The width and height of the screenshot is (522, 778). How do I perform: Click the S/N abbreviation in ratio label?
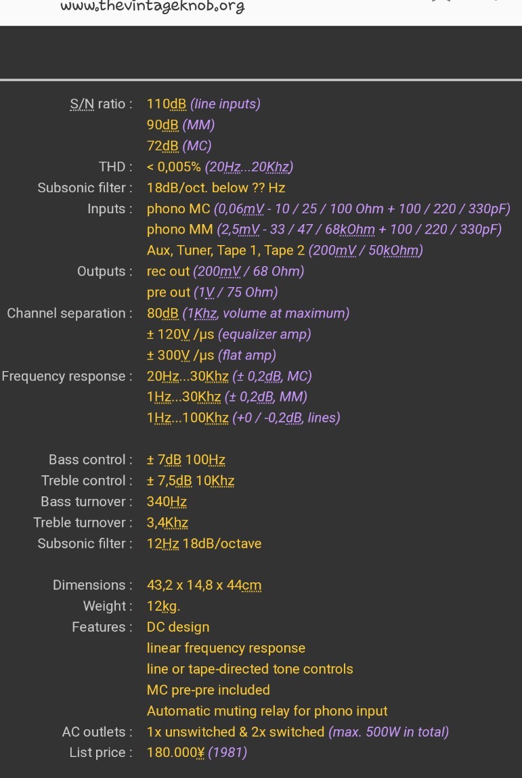[x=82, y=104]
